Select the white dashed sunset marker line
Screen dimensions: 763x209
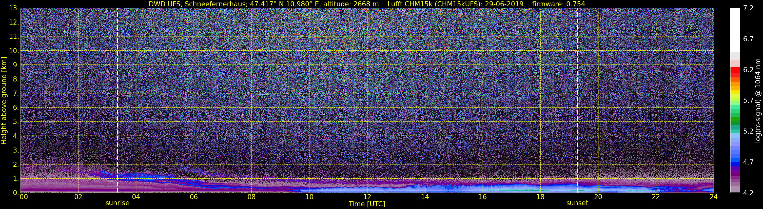coord(578,100)
